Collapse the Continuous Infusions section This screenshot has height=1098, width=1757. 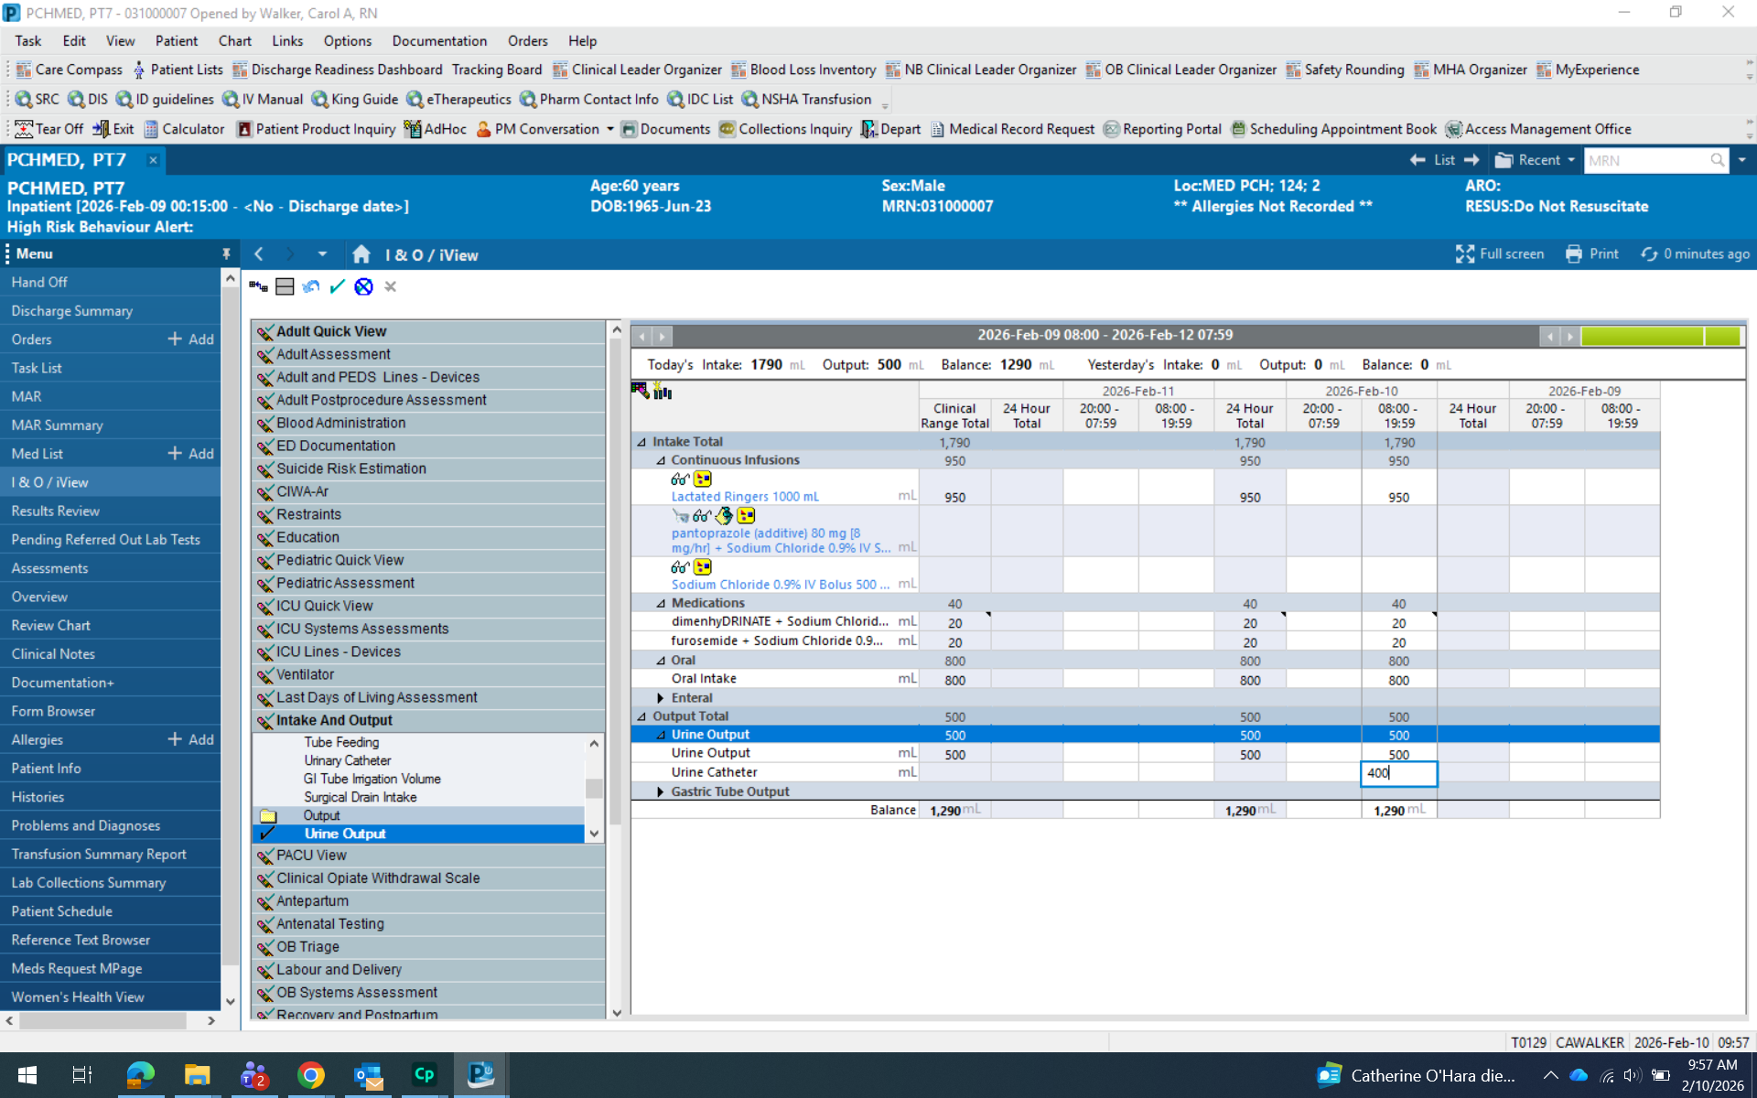pyautogui.click(x=661, y=460)
